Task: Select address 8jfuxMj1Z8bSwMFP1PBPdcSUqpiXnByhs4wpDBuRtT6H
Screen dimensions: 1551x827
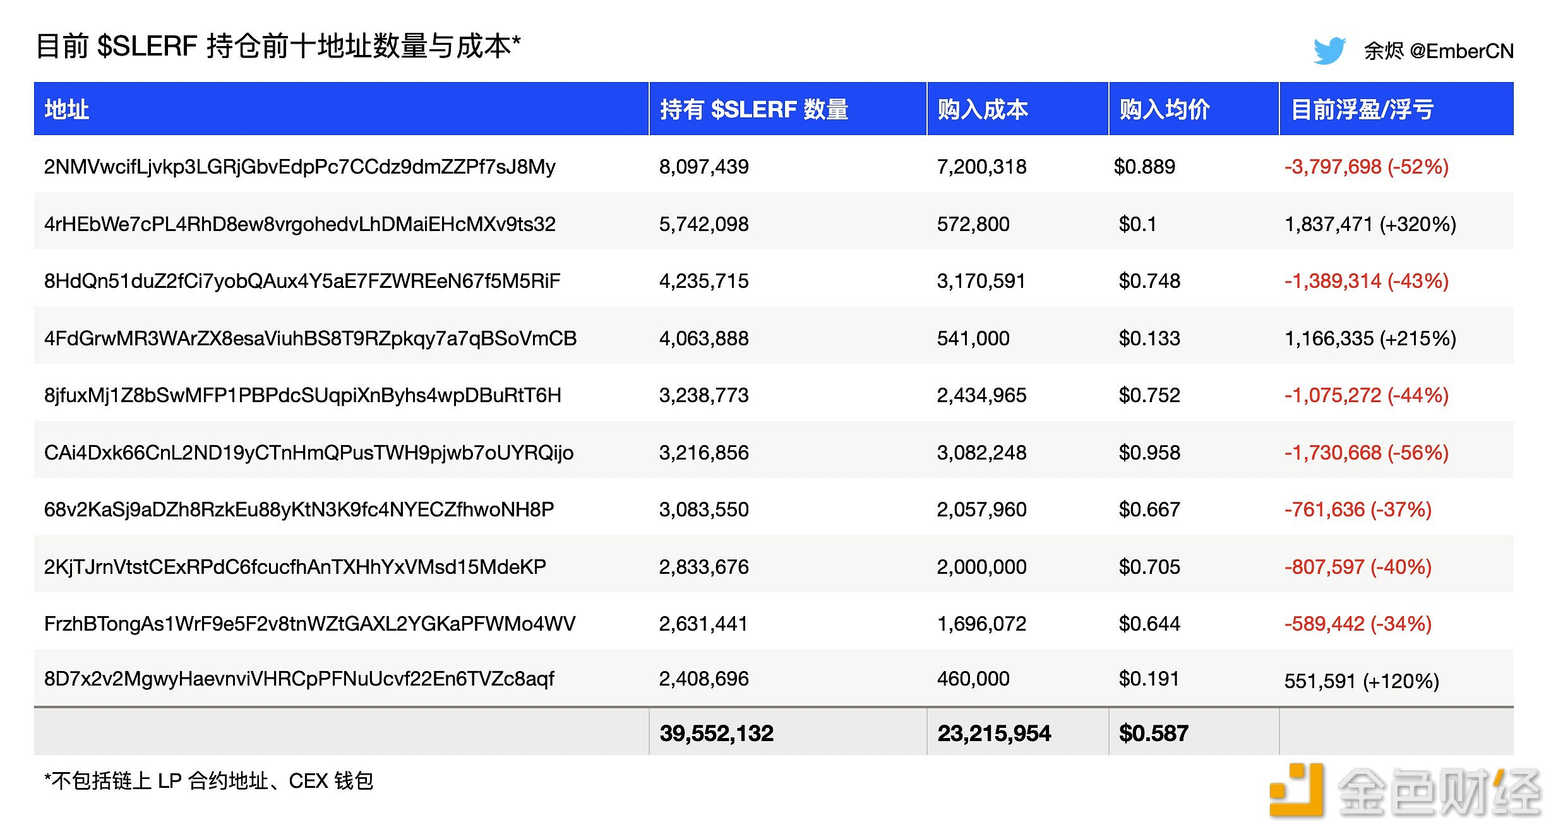Action: tap(302, 395)
